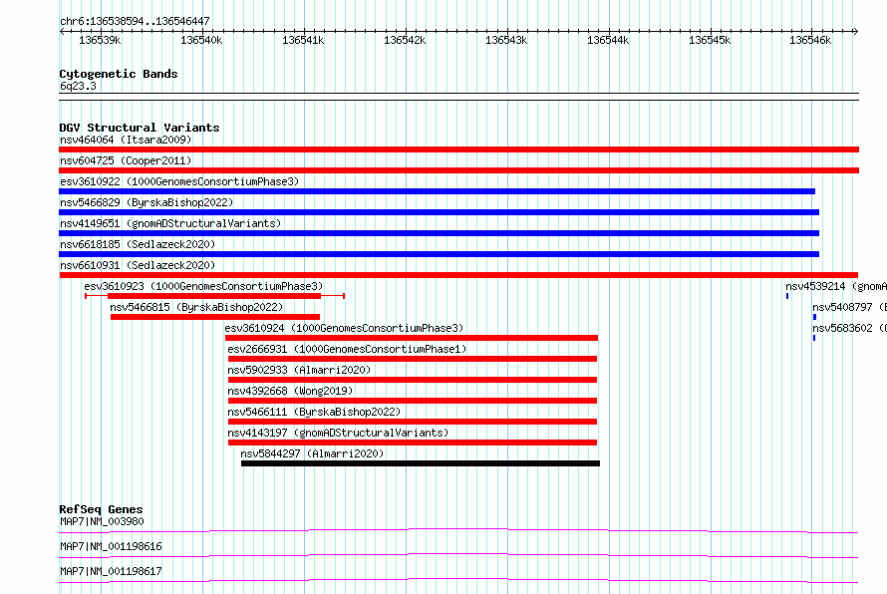Screen dimensions: 887x594
Task: Click the MAP7|NM_001198617 gene label
Action: tap(111, 571)
